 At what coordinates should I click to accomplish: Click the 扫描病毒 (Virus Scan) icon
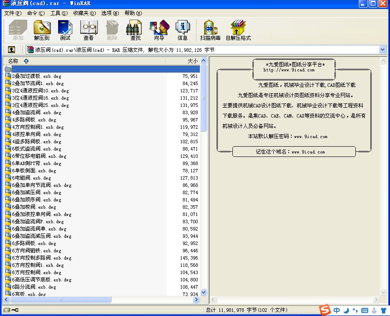tap(210, 30)
